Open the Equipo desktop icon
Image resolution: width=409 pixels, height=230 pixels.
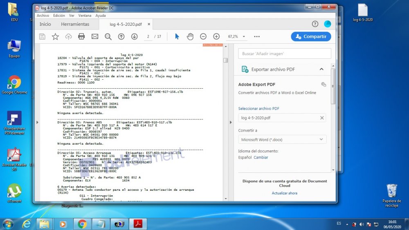tap(14, 49)
